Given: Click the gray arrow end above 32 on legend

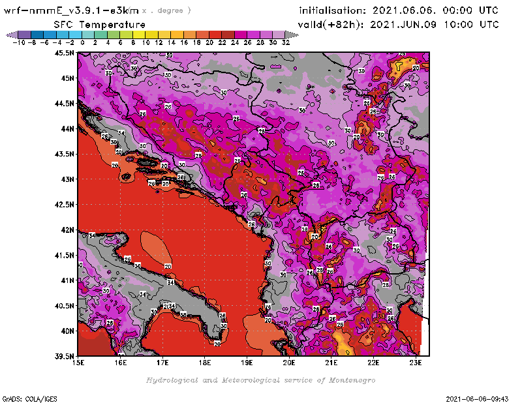Looking at the screenshot, I should tap(292, 35).
